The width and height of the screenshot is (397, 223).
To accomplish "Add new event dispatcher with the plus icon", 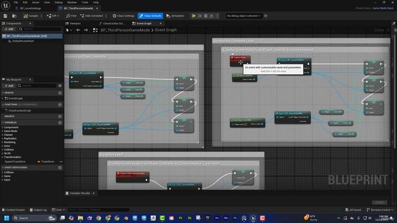I will tap(60, 168).
